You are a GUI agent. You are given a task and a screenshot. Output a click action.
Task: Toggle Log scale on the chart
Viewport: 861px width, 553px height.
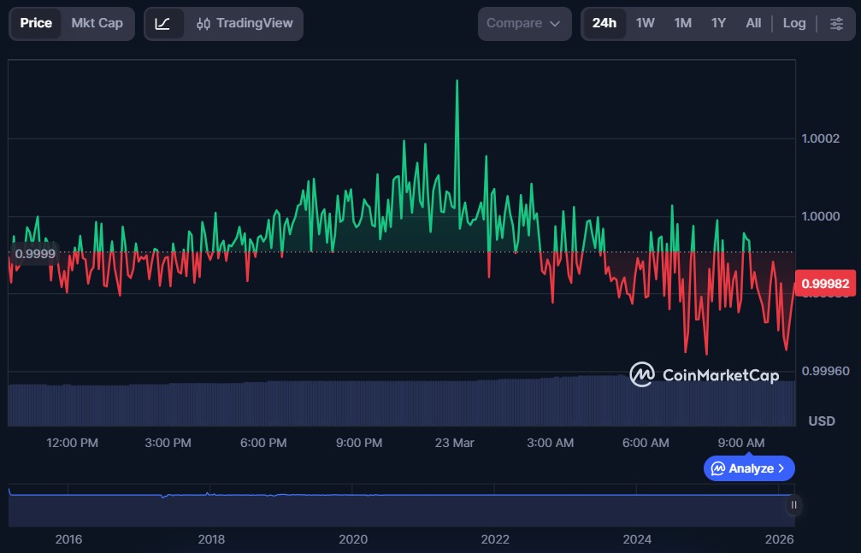click(794, 24)
